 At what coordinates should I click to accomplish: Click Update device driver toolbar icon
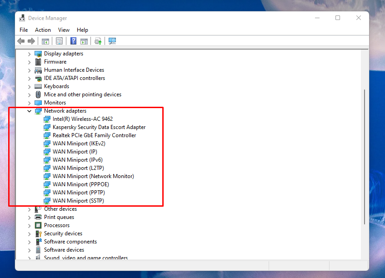(x=98, y=41)
